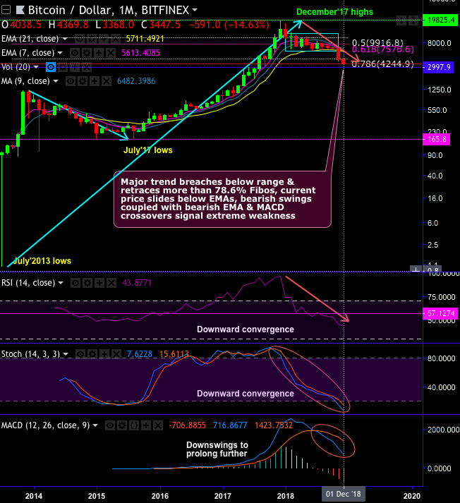Viewport: 460px width, 503px height.
Task: Open MACD source code braces icon
Action: pos(134,425)
